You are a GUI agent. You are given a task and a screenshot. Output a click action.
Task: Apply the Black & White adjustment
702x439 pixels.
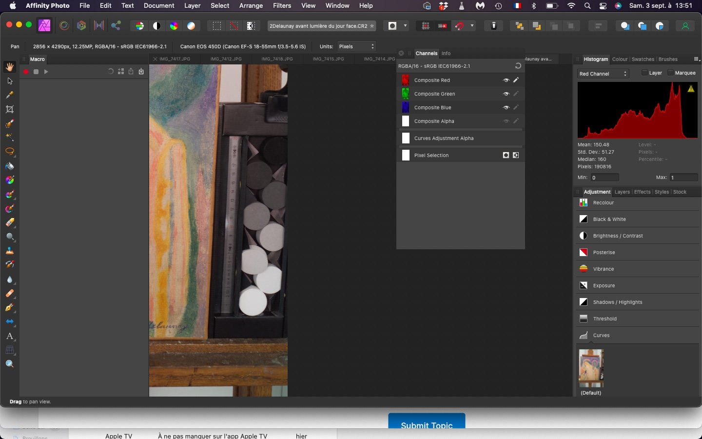[x=638, y=219]
